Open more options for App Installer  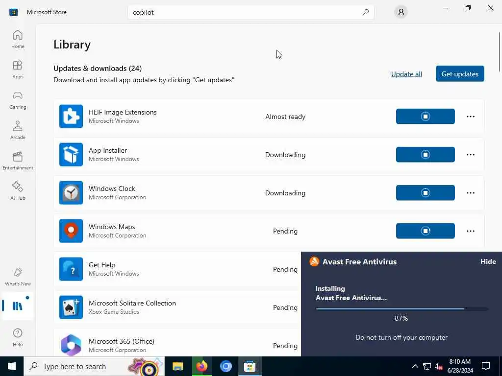click(470, 155)
